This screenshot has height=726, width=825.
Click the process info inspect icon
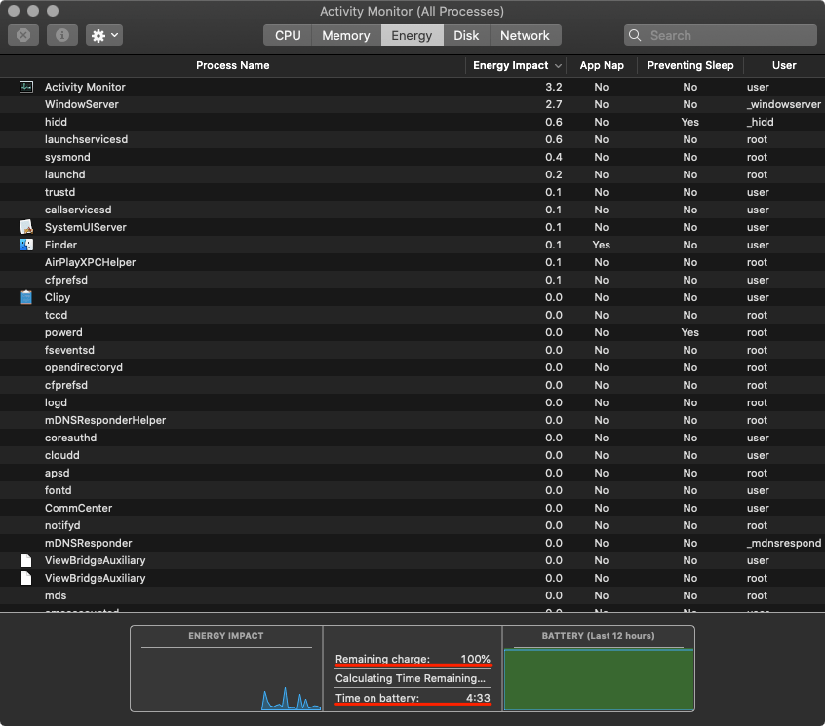point(61,35)
